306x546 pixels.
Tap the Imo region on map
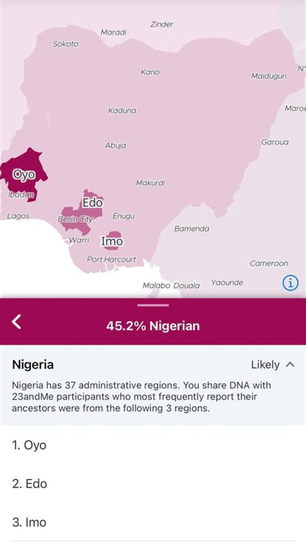pyautogui.click(x=113, y=240)
